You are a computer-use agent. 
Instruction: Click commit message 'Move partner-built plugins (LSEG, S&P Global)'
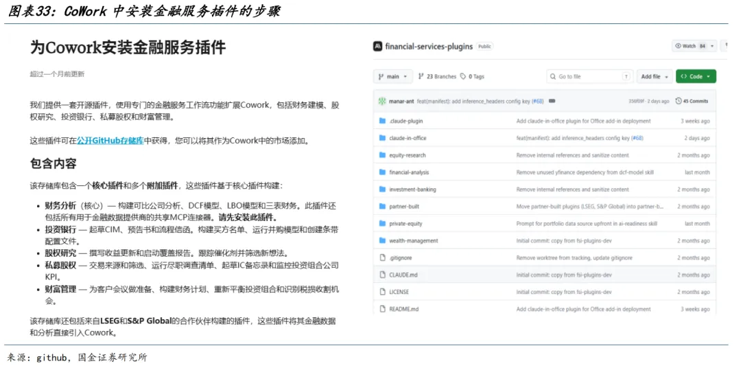(x=590, y=206)
